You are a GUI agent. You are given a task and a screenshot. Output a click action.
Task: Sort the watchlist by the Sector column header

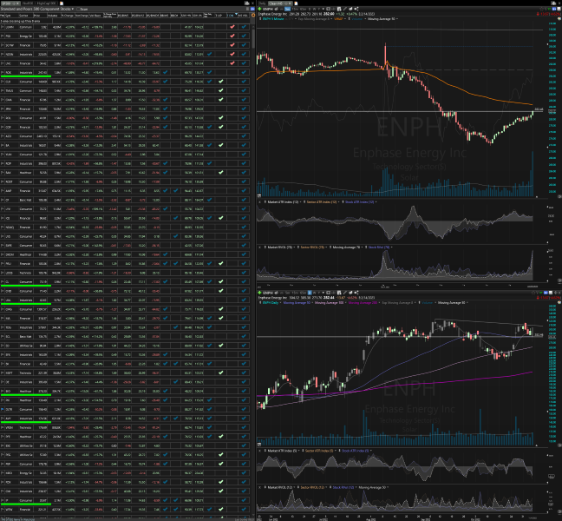(25, 16)
